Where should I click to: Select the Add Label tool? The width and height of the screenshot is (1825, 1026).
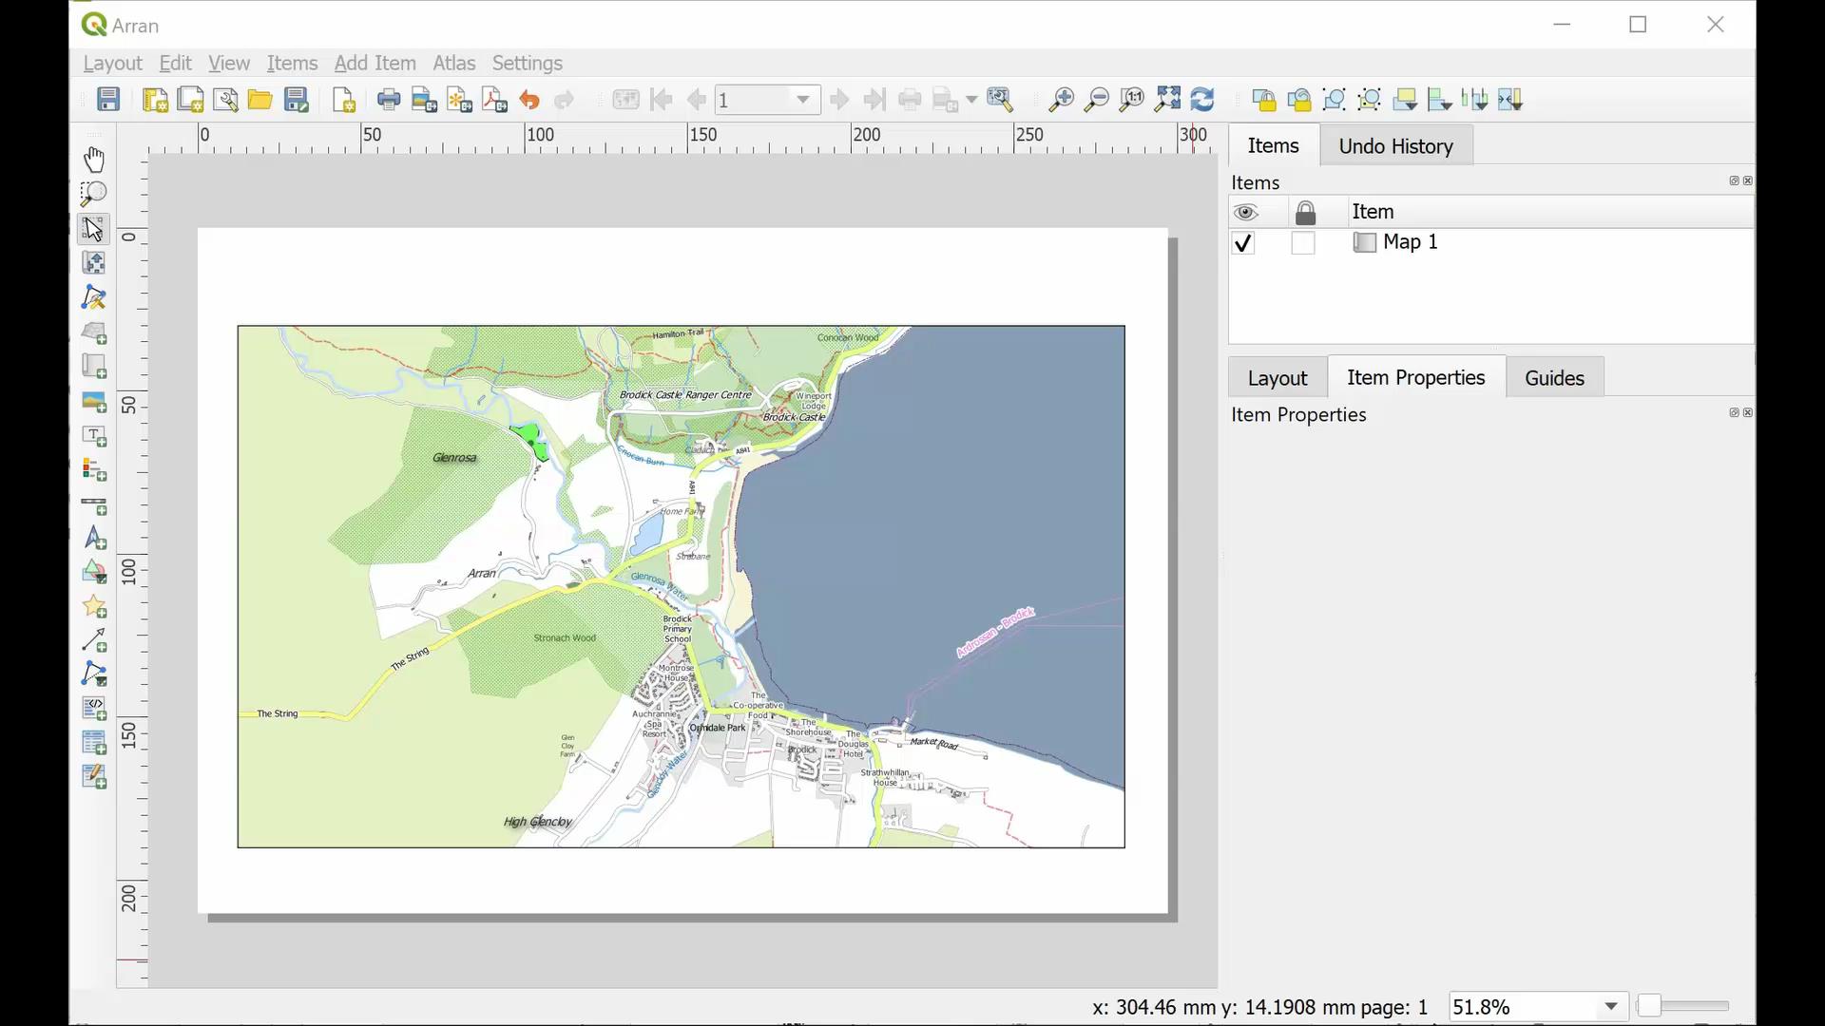tap(93, 436)
